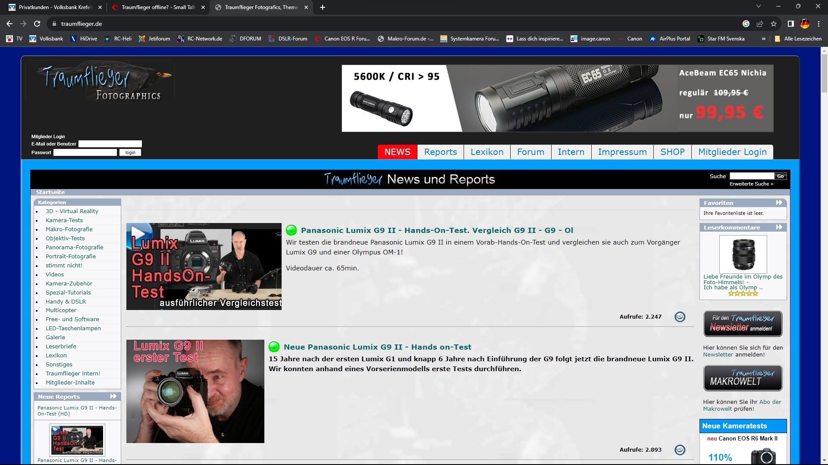Image resolution: width=828 pixels, height=465 pixels.
Task: Click the open-book icon beside Aufrufe 2.893
Action: tap(680, 449)
